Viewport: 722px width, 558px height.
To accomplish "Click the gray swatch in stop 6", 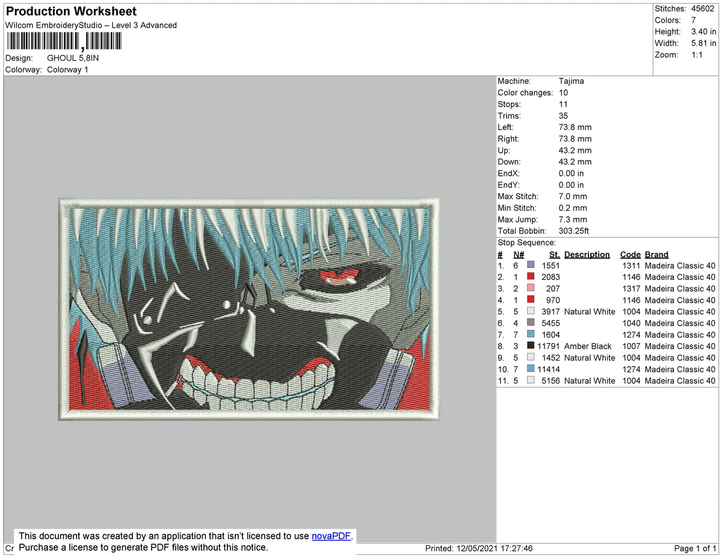I will coord(531,323).
